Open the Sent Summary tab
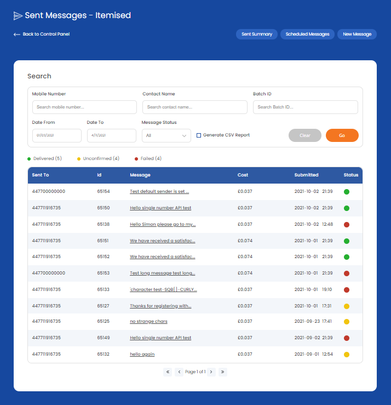Viewport: 391px width, 405px height. pyautogui.click(x=257, y=34)
